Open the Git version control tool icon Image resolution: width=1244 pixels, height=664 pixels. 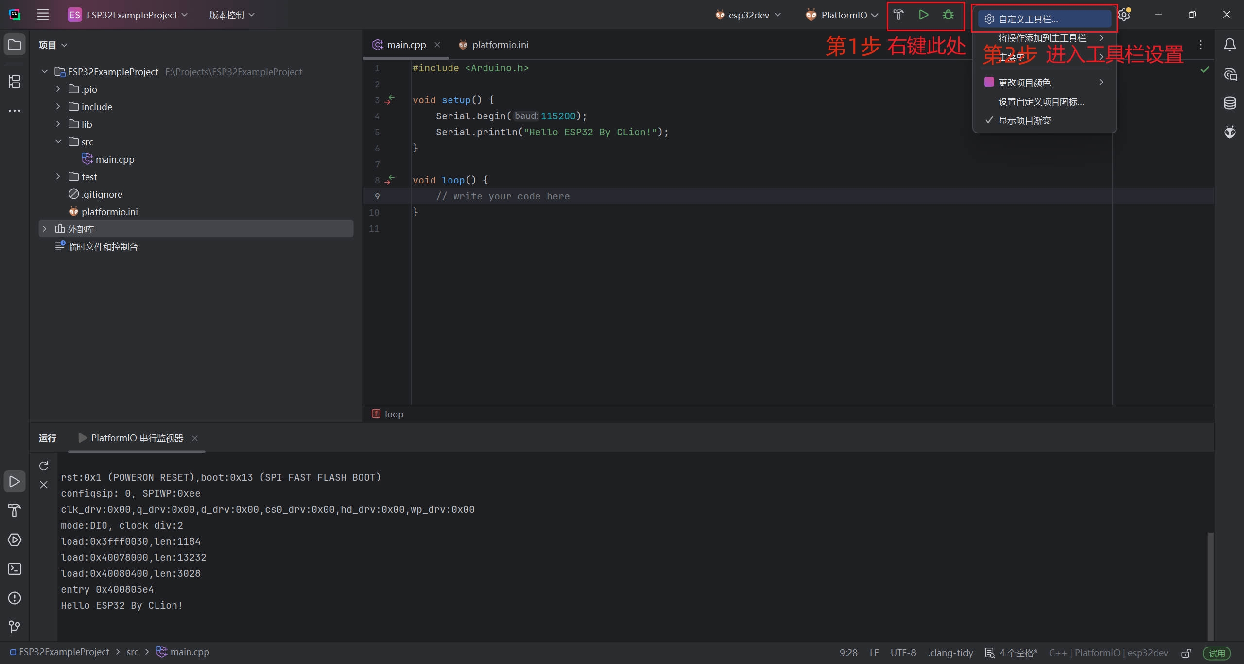pyautogui.click(x=15, y=627)
